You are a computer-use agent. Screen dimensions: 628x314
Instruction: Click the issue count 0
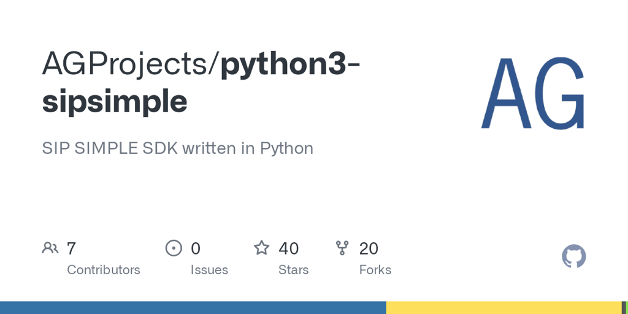(196, 248)
